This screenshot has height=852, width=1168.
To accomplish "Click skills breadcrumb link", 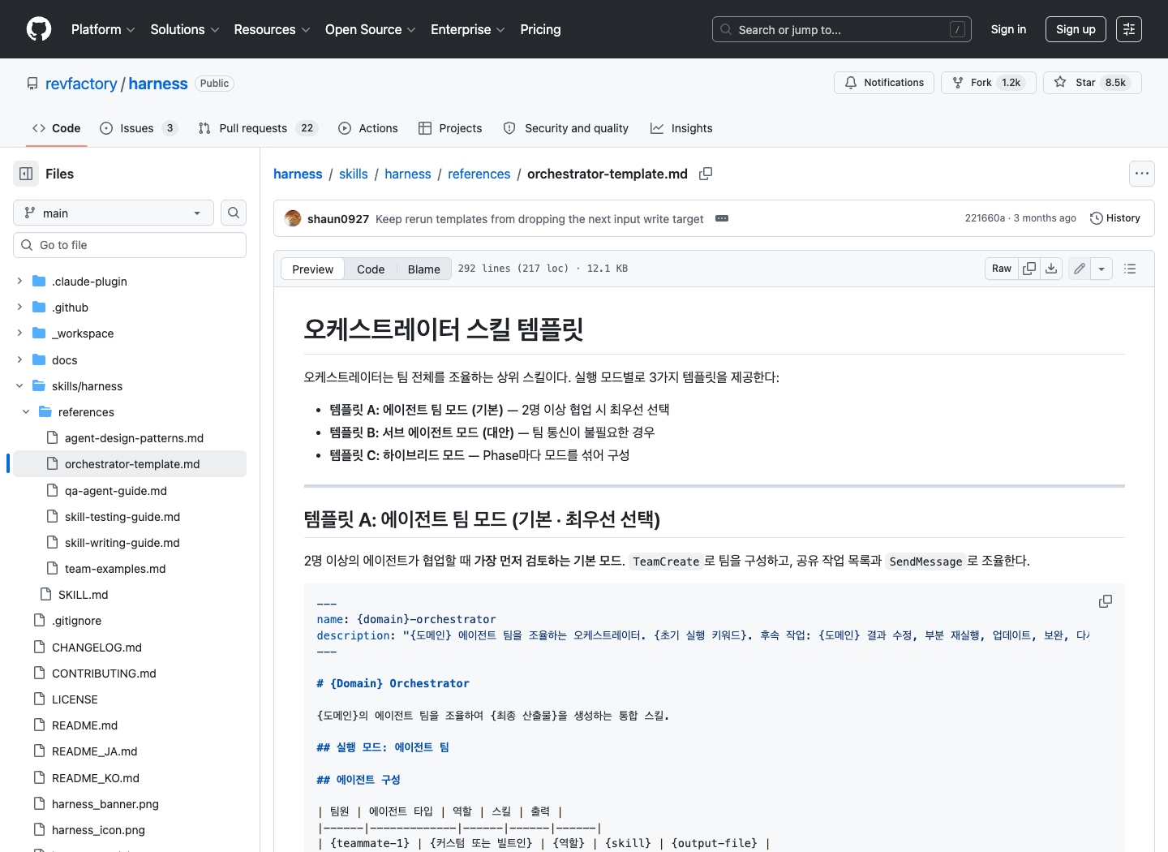I will [353, 174].
